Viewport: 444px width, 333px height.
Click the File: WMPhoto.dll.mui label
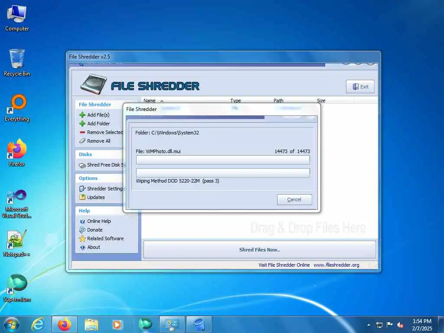158,151
